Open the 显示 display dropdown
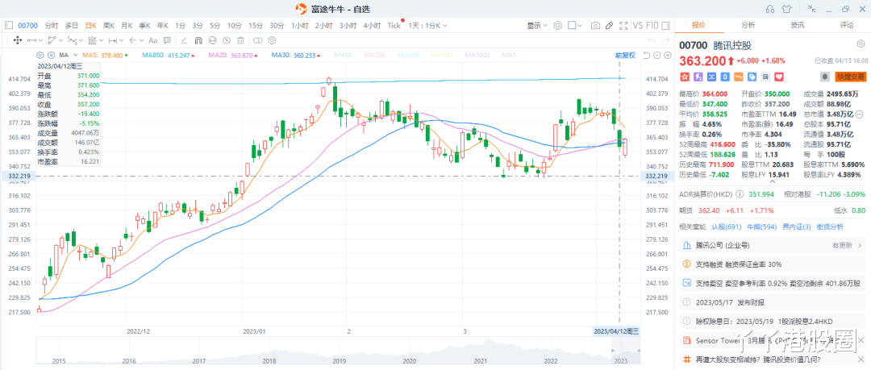Viewport: 871px width, 370px height. [x=537, y=26]
